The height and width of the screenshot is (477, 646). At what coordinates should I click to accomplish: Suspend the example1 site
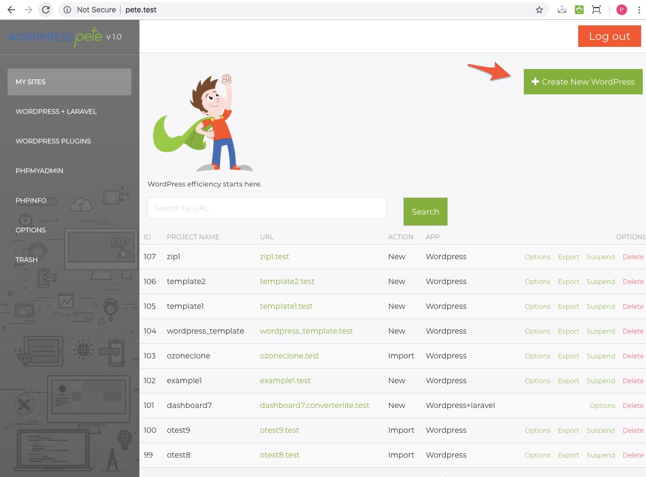(601, 381)
